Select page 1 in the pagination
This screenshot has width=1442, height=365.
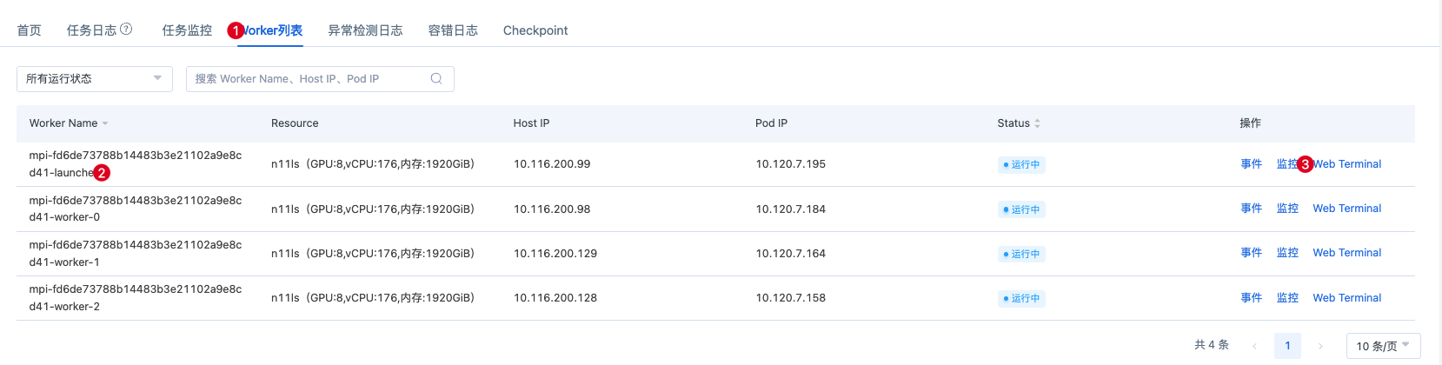[1287, 346]
